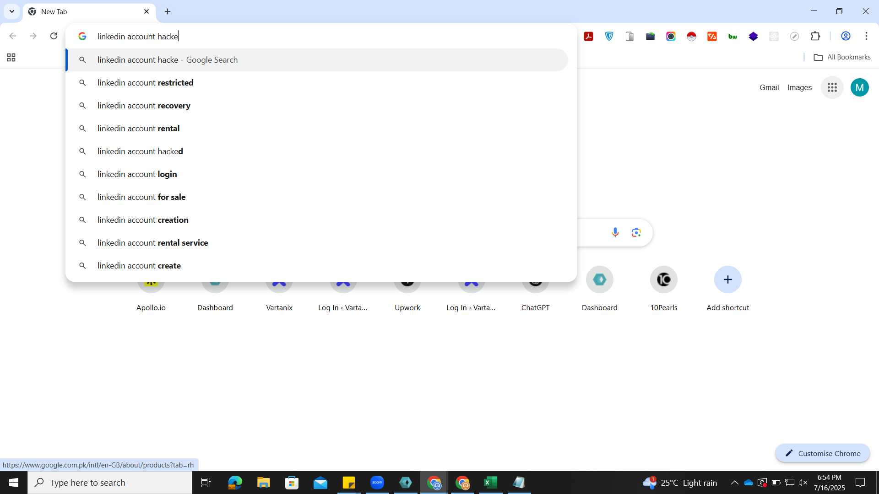The width and height of the screenshot is (879, 494).
Task: Open the Images link
Action: coord(799,87)
